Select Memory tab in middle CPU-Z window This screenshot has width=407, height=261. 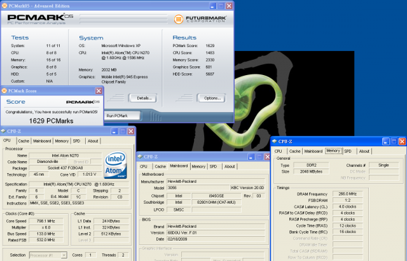[x=198, y=167]
